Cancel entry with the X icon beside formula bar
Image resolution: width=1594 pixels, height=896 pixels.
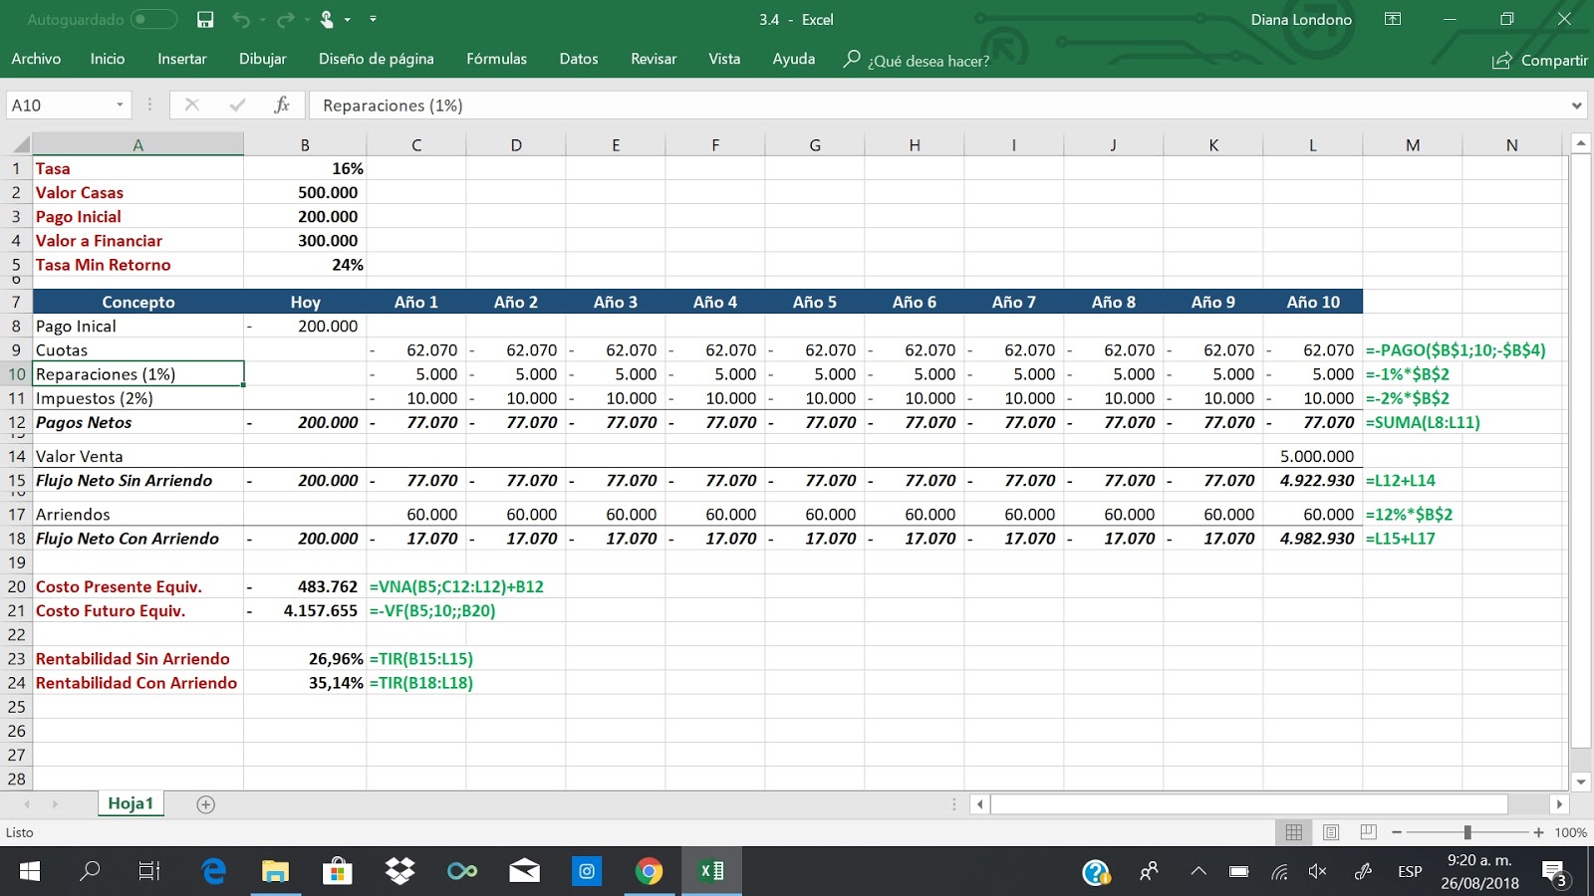192,105
